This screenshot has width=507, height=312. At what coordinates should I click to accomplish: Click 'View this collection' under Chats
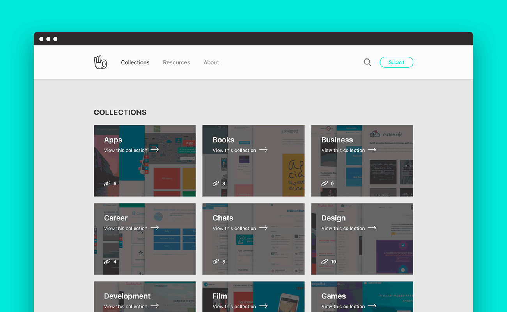234,229
